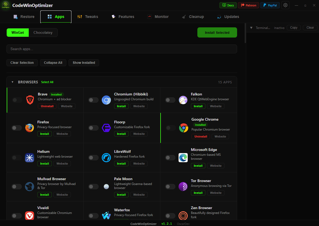The width and height of the screenshot is (319, 226).
Task: Toggle selection switch for LibreWolf
Action: [93, 158]
